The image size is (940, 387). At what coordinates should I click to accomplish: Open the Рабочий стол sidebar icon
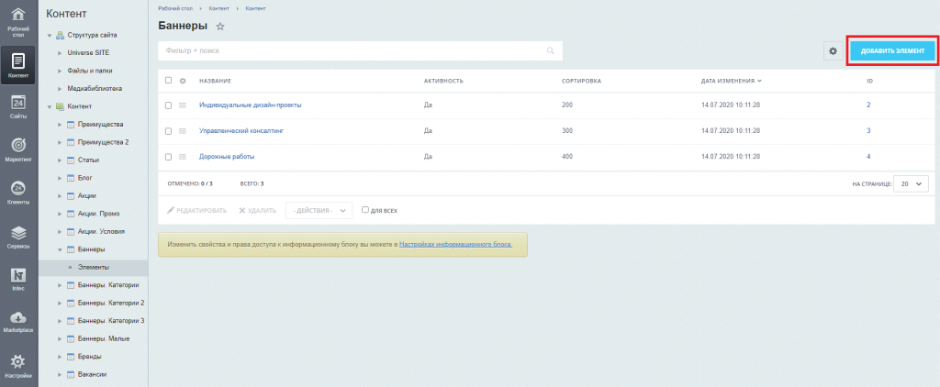click(18, 20)
